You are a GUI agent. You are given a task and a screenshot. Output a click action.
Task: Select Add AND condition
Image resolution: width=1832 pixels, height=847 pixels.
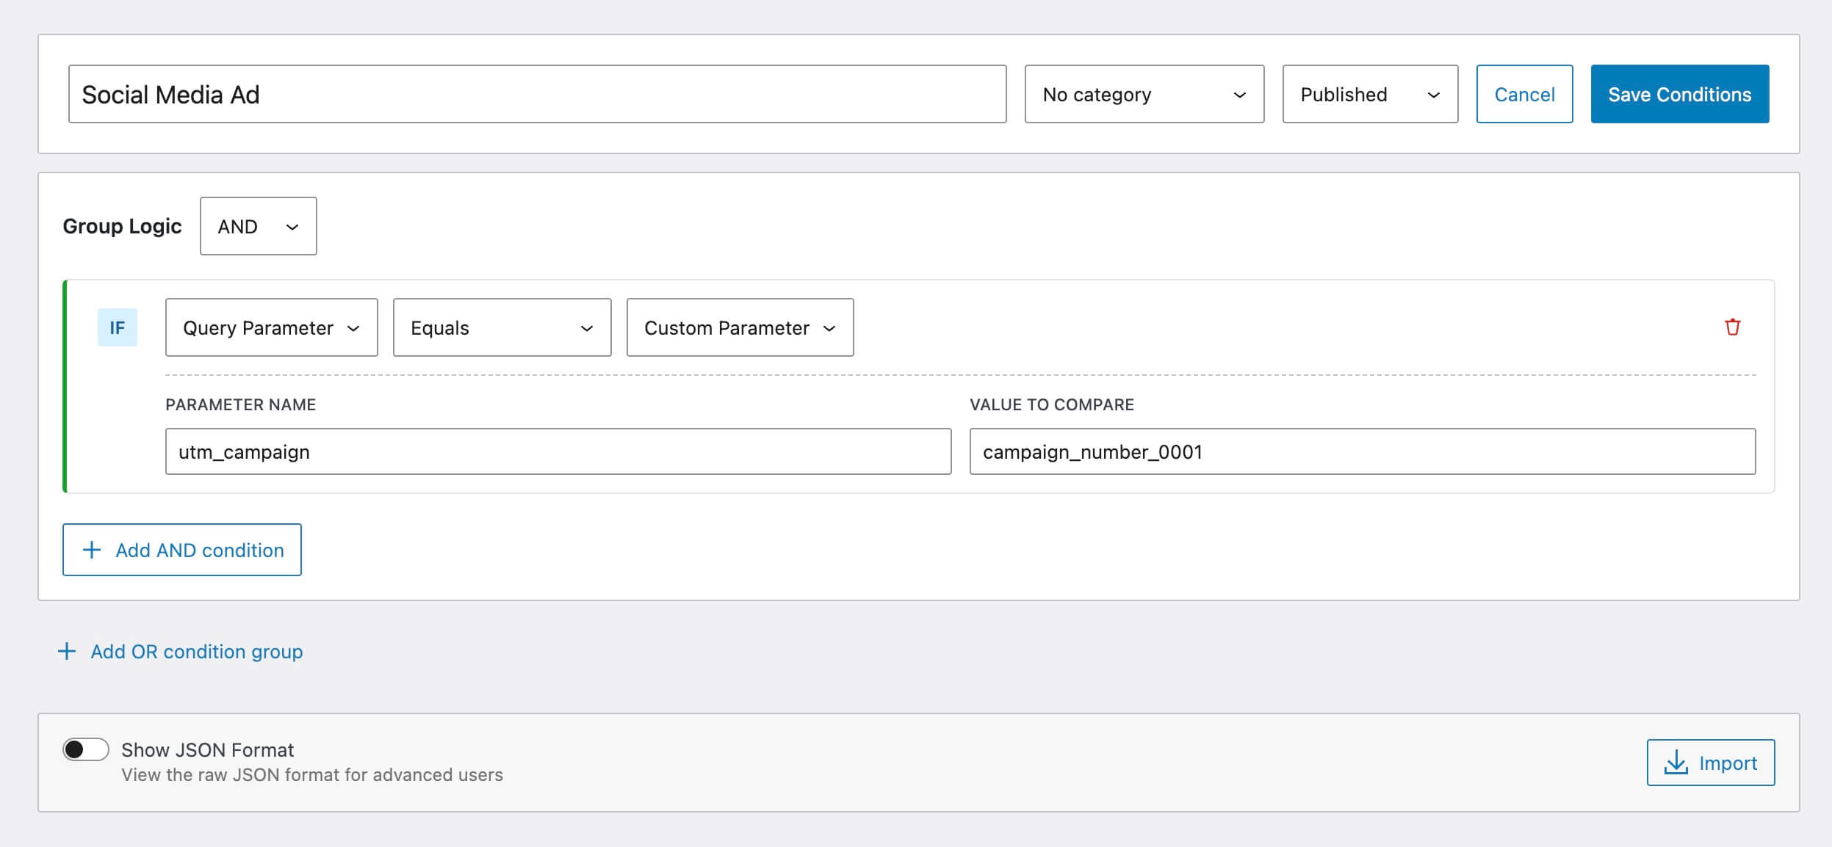tap(182, 549)
